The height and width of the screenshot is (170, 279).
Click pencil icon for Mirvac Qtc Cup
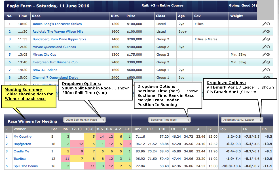tap(264, 55)
